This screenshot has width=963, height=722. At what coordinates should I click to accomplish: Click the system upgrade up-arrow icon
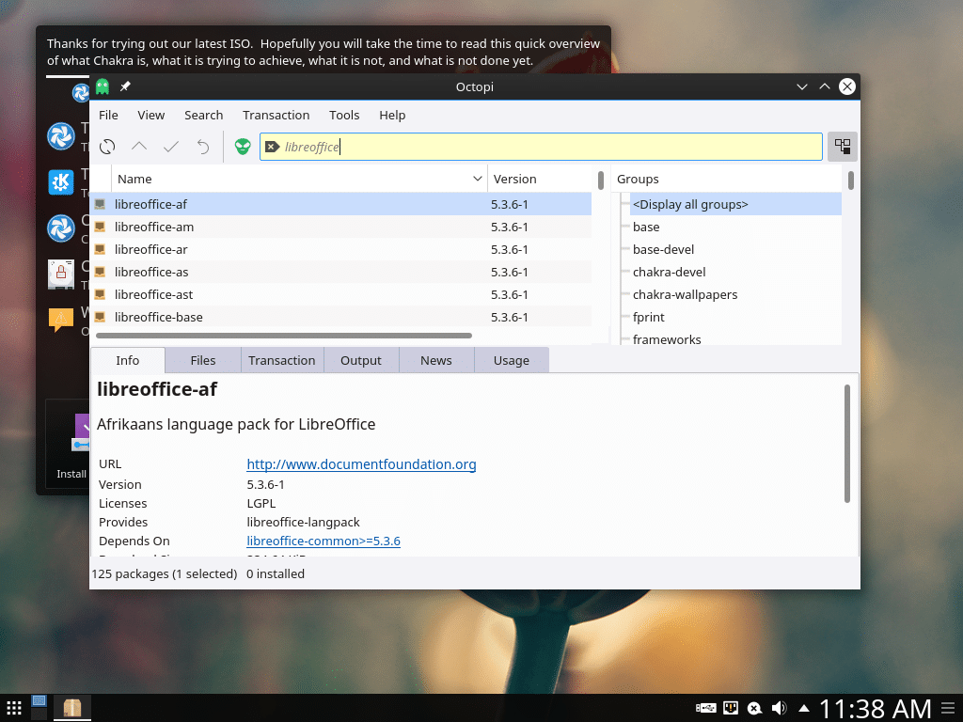pos(139,146)
